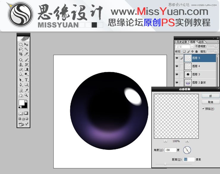This screenshot has height=174, width=220.
Task: Open foreground color white swatch
Action: pyautogui.click(x=21, y=102)
